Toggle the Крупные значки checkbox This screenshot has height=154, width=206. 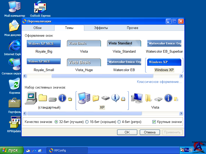(154, 122)
